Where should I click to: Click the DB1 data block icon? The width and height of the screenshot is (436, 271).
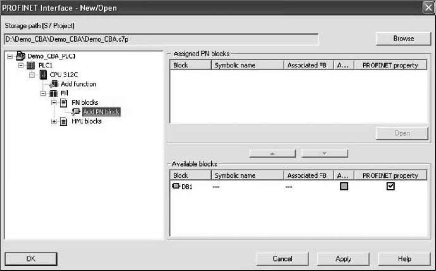(176, 186)
